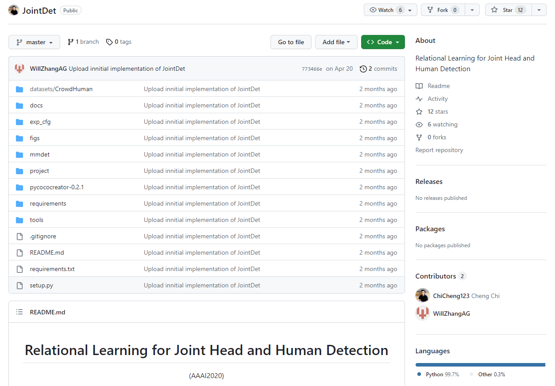The width and height of the screenshot is (555, 386).
Task: Click the fork icon beside 0 forks
Action: (419, 137)
